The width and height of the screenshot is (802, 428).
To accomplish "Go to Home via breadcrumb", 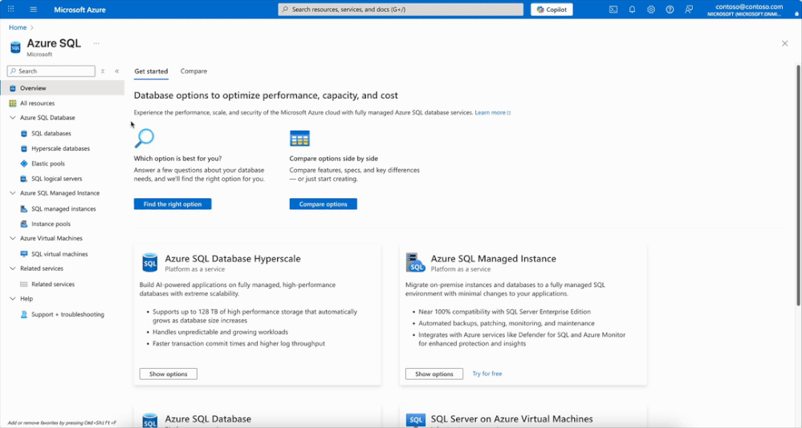I will click(x=18, y=27).
